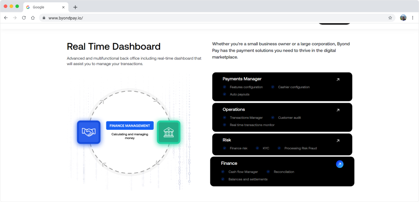
Task: Click the browser forward arrow
Action: coord(15,18)
